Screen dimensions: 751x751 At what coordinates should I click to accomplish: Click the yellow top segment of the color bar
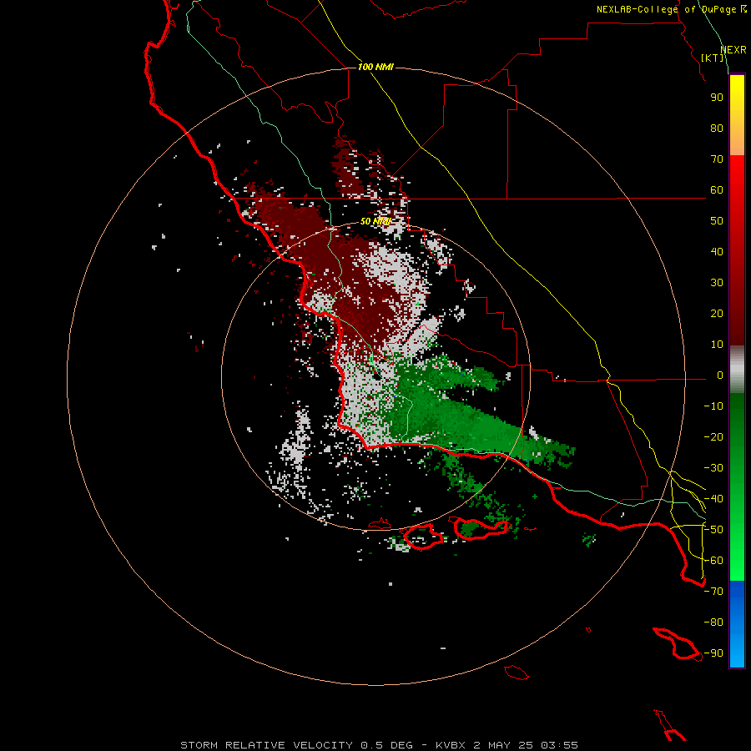(x=737, y=115)
